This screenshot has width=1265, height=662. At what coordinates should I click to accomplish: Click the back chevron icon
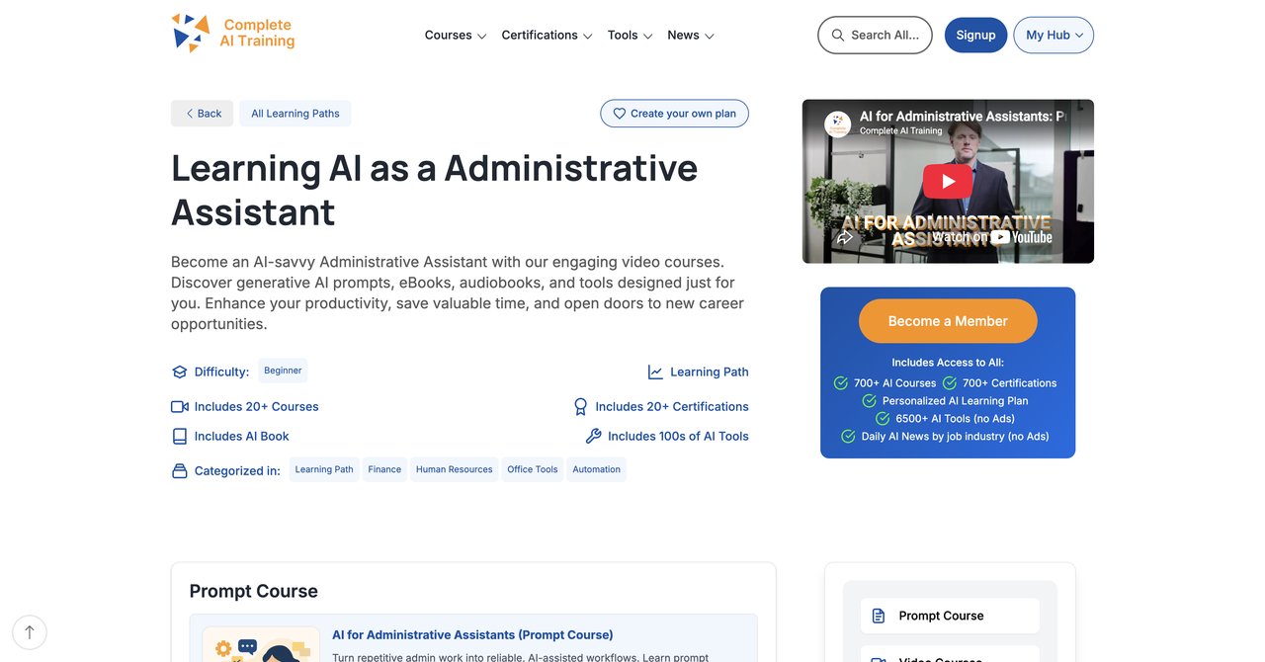(x=189, y=114)
